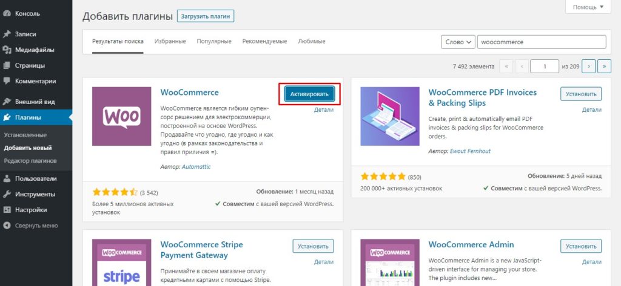621x286 pixels.
Task: Click the Медиафайлы media icon
Action: point(7,50)
